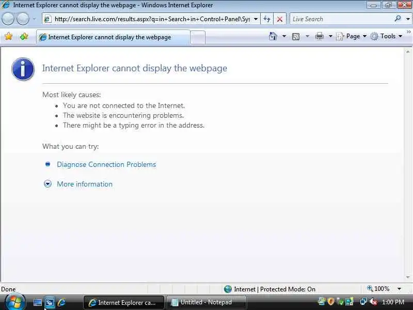Image resolution: width=413 pixels, height=310 pixels.
Task: Click 'You are not connected to the Internet.' text
Action: (124, 105)
